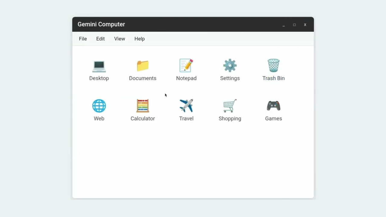Open the Desktop laptop icon
The image size is (386, 217).
click(x=99, y=66)
